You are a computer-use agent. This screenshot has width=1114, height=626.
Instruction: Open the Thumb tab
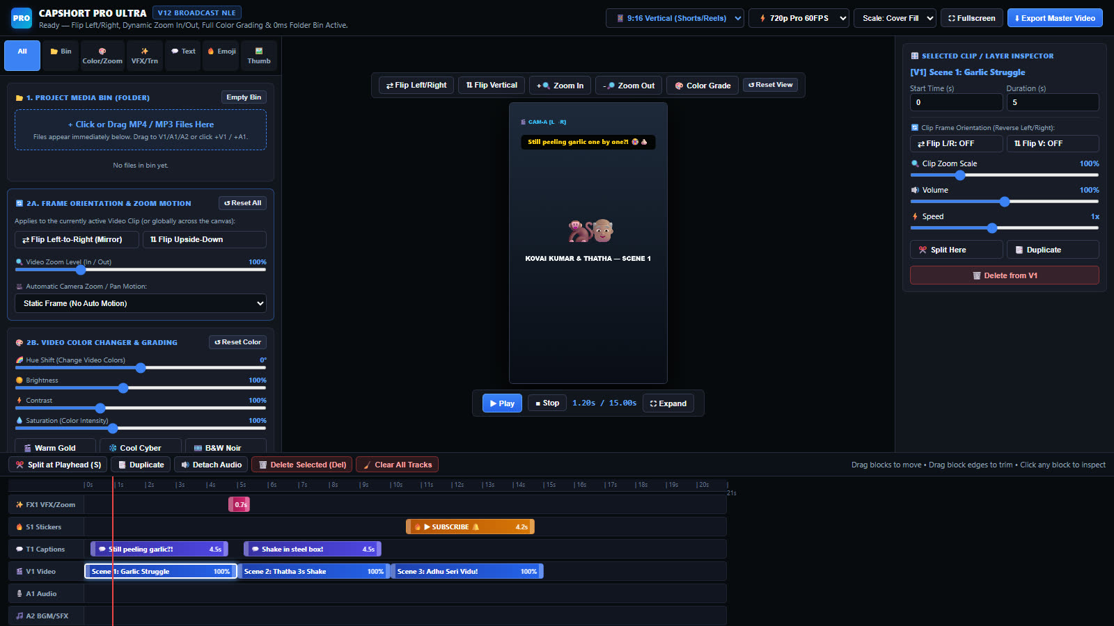click(x=259, y=56)
